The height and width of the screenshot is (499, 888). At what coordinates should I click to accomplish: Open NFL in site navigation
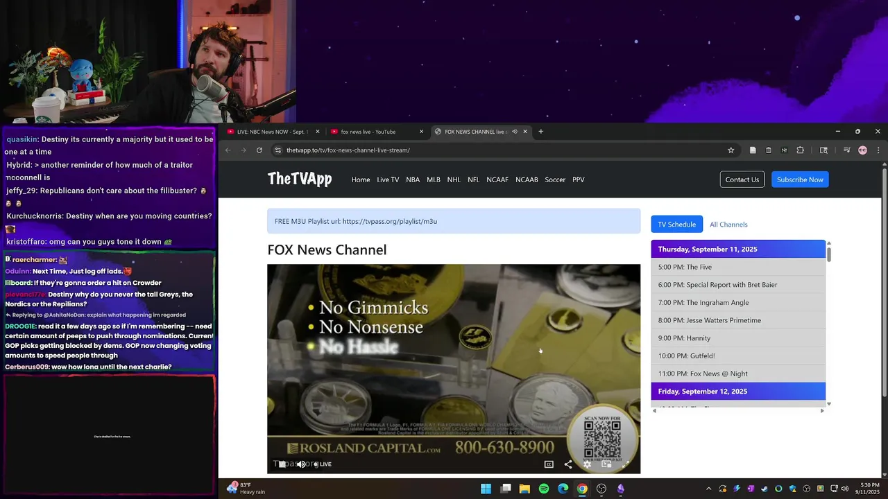click(473, 180)
